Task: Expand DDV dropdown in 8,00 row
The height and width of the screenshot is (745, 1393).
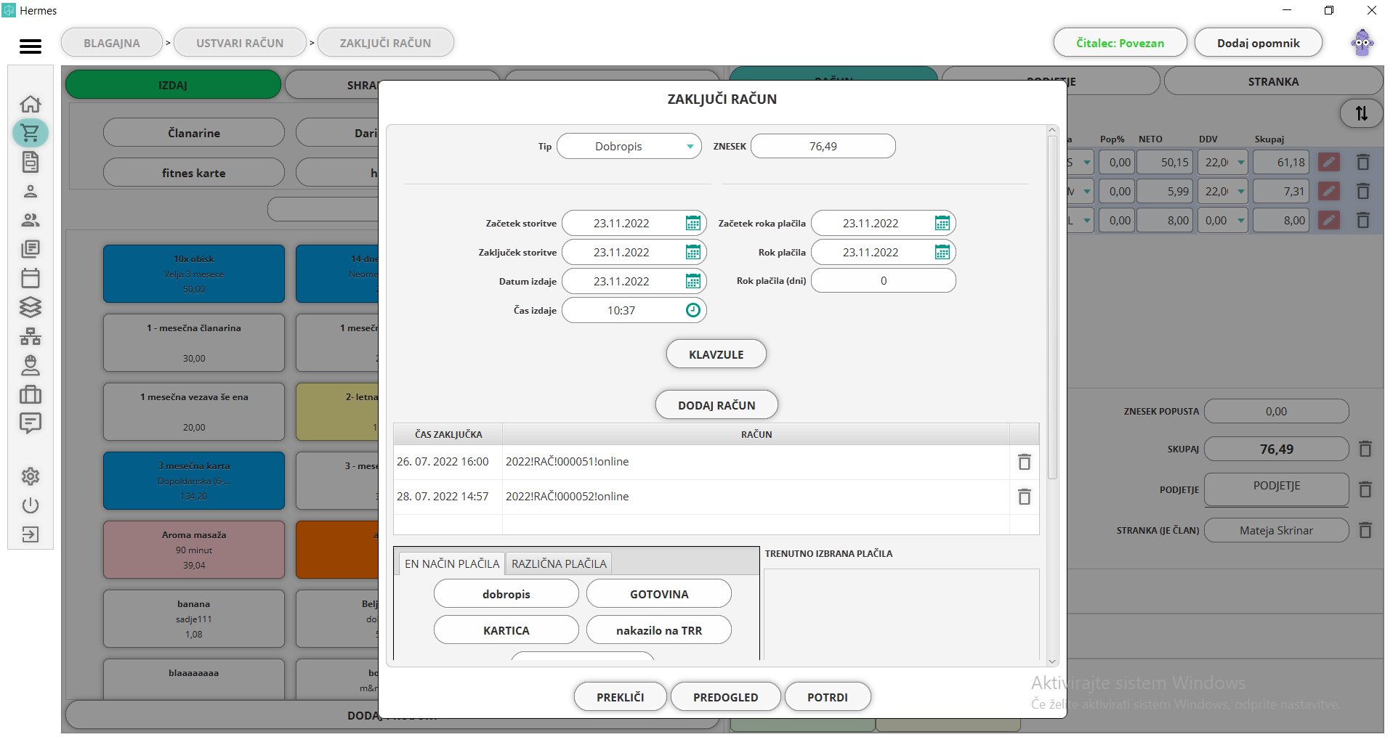Action: click(1241, 221)
